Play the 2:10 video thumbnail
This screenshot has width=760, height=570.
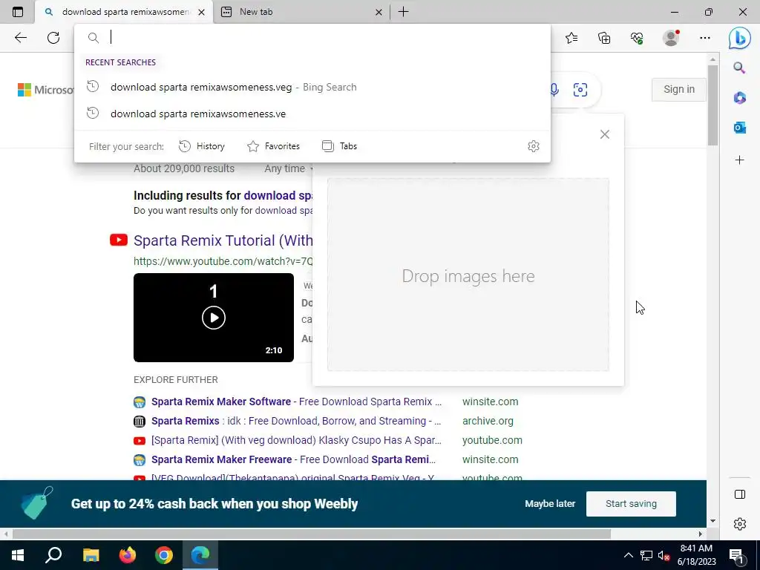[x=214, y=318]
